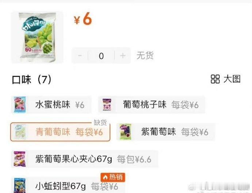Tap the 缺货 out-of-stock badge
This screenshot has height=193, width=252.
pos(100,123)
